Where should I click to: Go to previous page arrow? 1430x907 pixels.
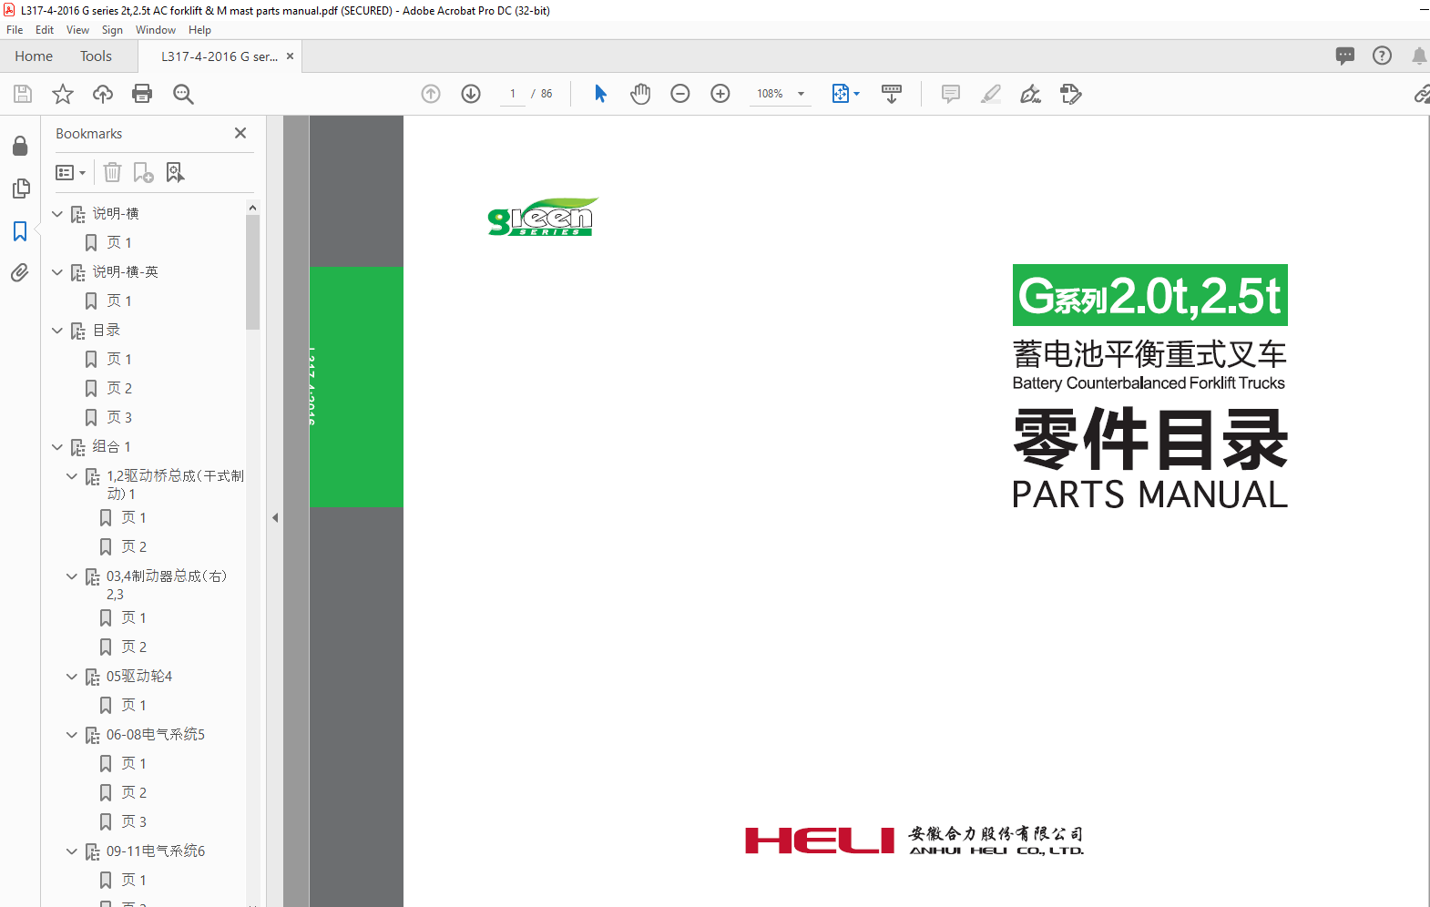431,94
